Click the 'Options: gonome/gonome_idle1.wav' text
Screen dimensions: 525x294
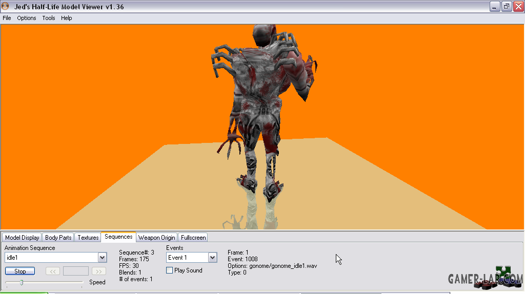pos(272,266)
